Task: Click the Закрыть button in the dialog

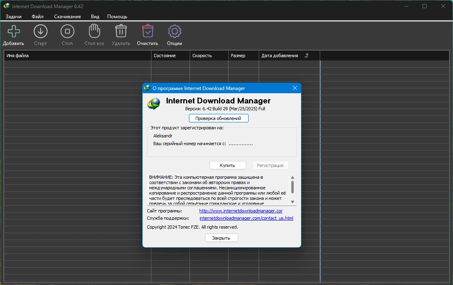Action: click(221, 238)
